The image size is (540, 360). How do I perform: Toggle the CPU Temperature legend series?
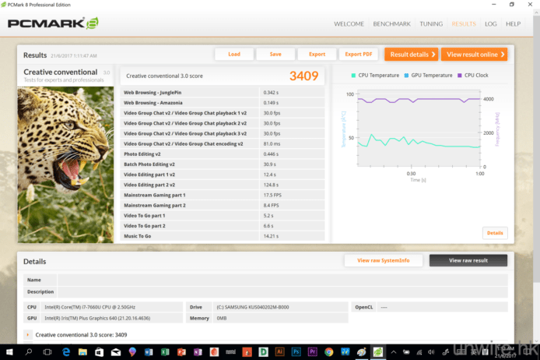tap(376, 76)
